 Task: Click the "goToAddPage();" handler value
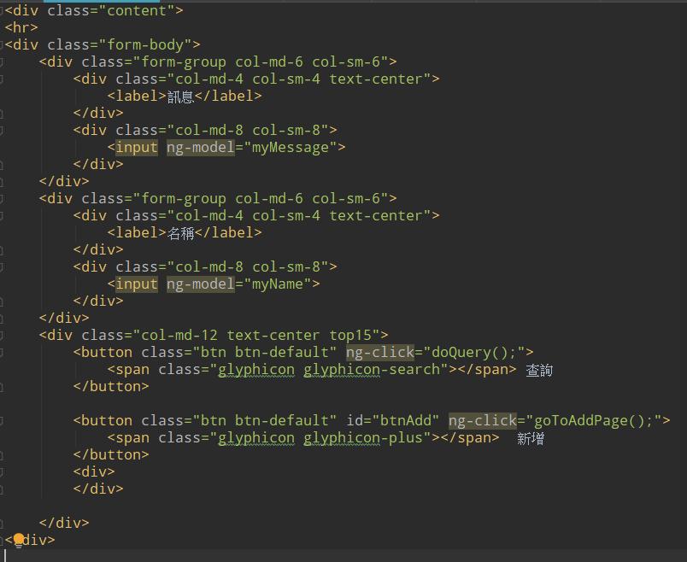click(x=594, y=420)
